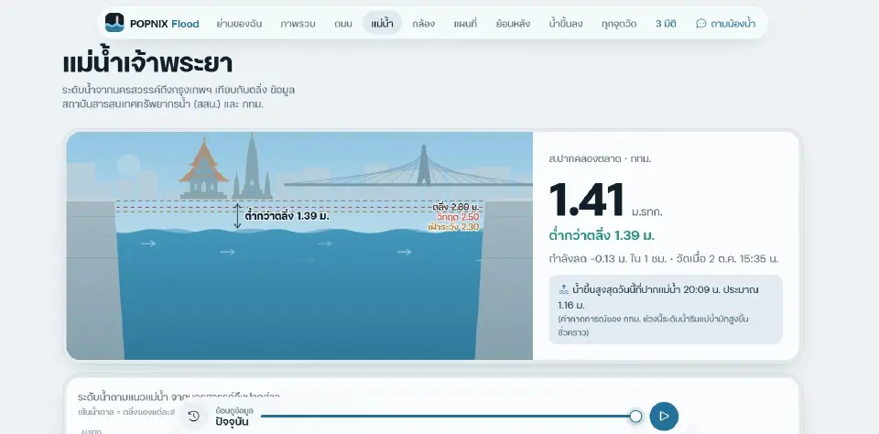Open the ย่านของฉัน tab
The height and width of the screenshot is (434, 879).
coord(239,24)
